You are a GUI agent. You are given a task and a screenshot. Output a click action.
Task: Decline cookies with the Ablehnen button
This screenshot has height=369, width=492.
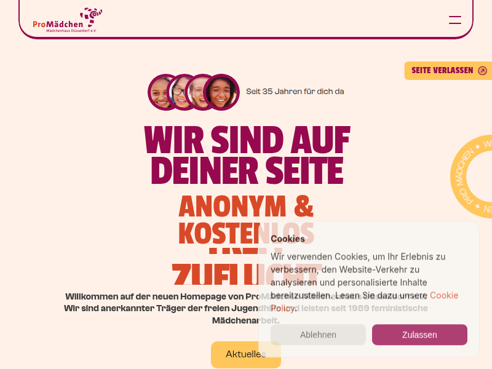point(318,335)
